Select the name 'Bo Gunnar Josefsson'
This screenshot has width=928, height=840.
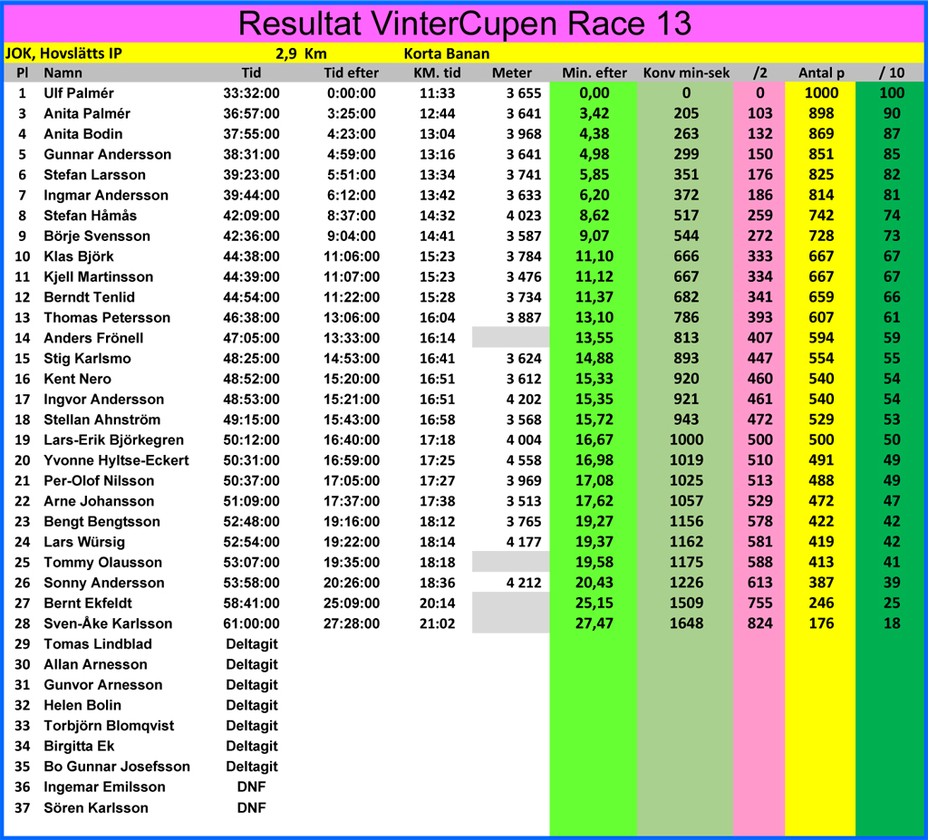(117, 767)
